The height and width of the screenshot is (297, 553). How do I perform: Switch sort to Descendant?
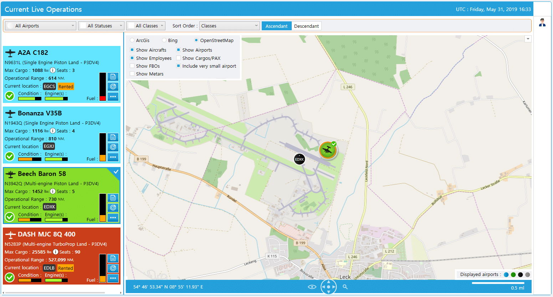tap(306, 26)
